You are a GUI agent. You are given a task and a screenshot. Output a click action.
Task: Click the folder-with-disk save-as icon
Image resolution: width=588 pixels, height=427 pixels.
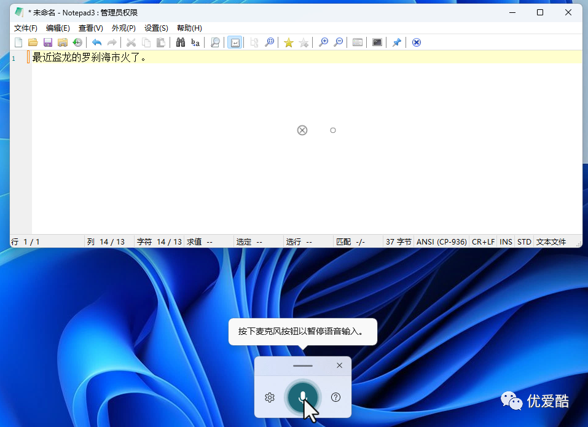coord(63,42)
